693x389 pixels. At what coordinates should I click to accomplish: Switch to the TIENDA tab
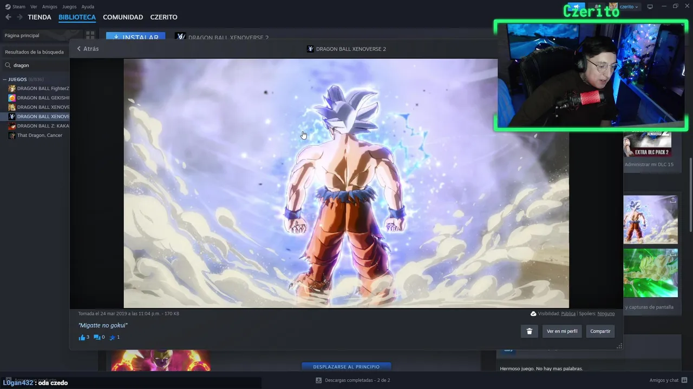(40, 17)
